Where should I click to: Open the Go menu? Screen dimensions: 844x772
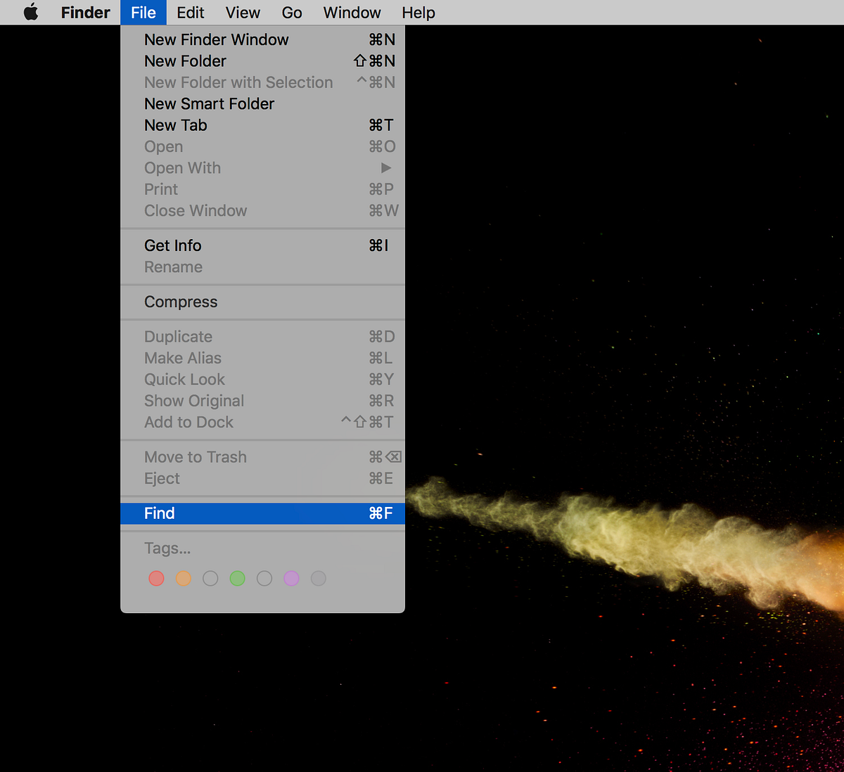291,12
